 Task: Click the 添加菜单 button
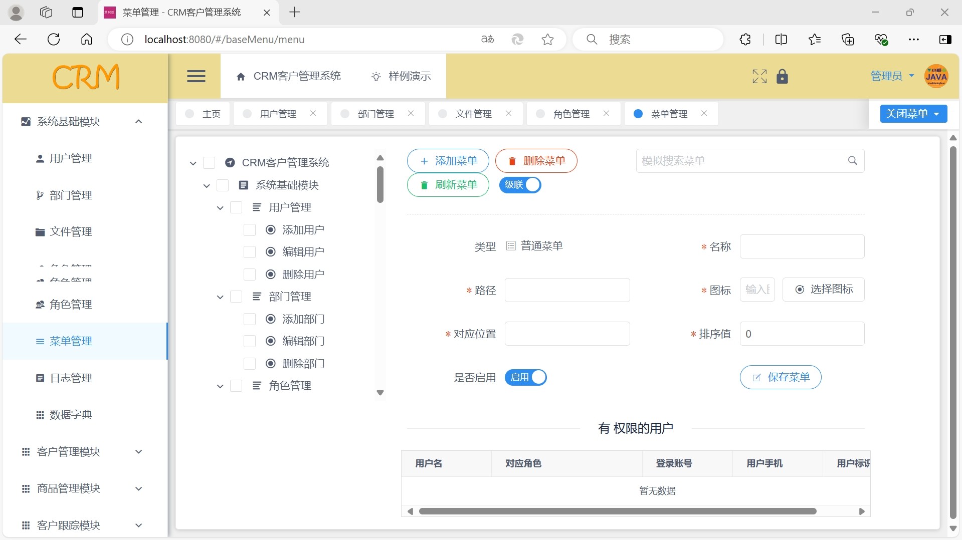click(x=448, y=161)
